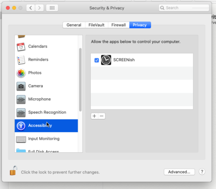Select Input Monitoring in the list

[x=46, y=139]
